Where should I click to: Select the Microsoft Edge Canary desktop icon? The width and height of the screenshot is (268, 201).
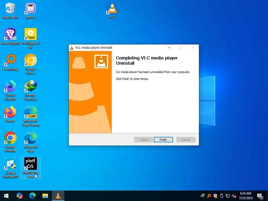tap(30, 116)
